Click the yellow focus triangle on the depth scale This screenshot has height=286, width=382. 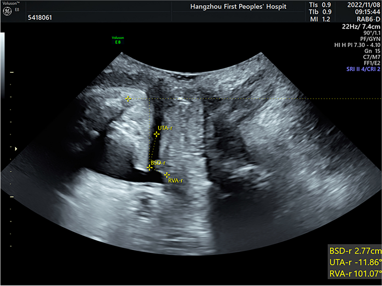pos(16,149)
